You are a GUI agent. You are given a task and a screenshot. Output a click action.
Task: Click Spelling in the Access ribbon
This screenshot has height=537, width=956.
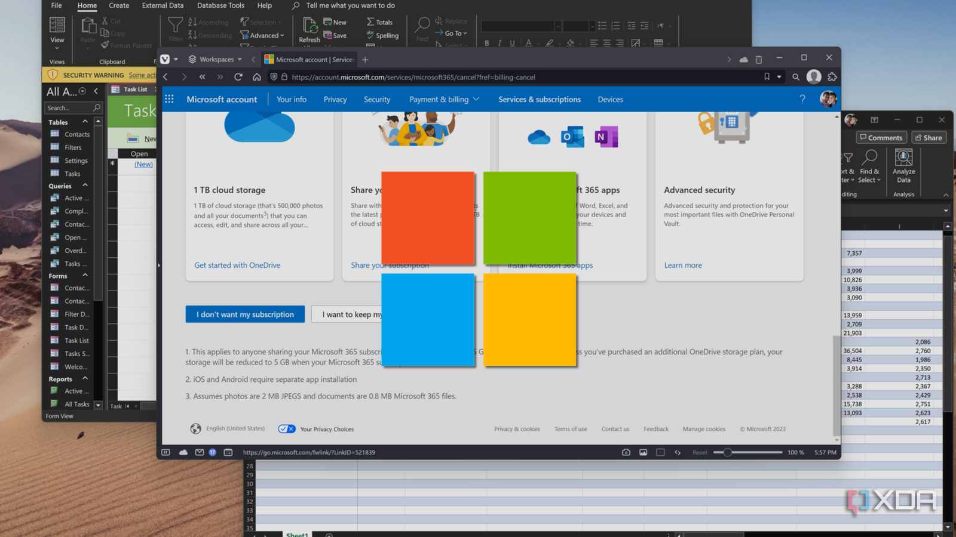[382, 35]
